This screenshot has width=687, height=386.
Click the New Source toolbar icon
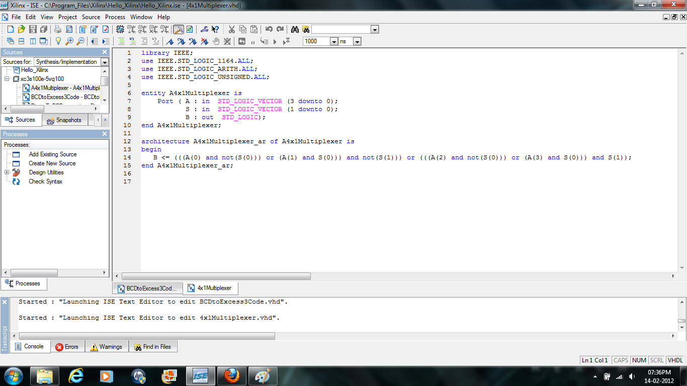point(82,29)
